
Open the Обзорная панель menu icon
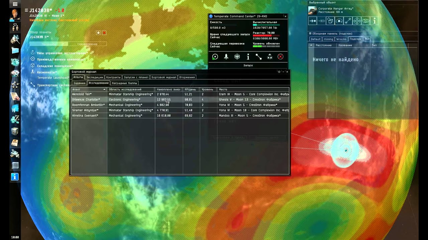tap(310, 34)
